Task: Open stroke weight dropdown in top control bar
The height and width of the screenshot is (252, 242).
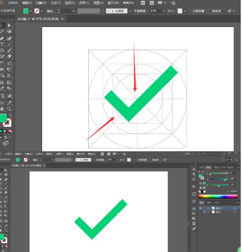Action: point(74,11)
